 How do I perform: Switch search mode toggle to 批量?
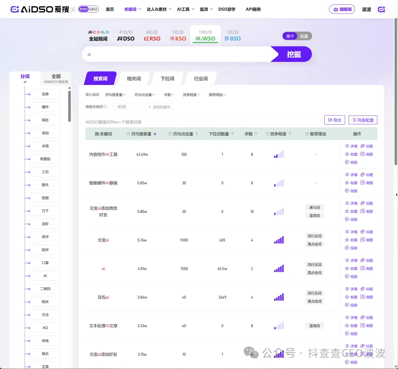coord(304,36)
